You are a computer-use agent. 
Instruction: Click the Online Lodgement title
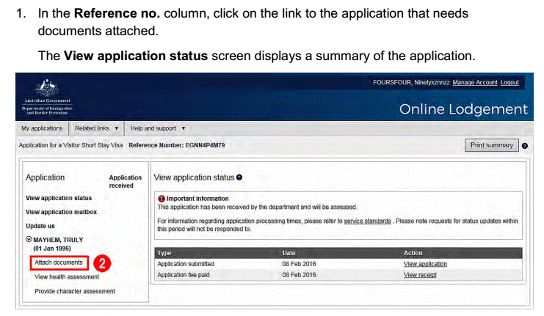[x=463, y=109]
